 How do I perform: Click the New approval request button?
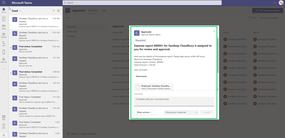coord(267,11)
